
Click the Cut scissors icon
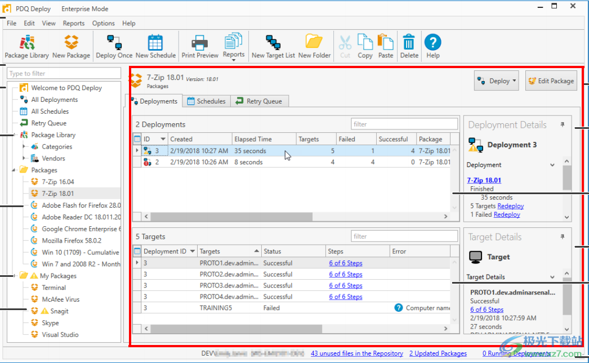click(x=345, y=47)
